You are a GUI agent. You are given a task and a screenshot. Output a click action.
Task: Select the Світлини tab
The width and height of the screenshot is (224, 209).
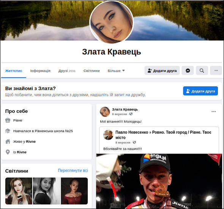point(91,71)
